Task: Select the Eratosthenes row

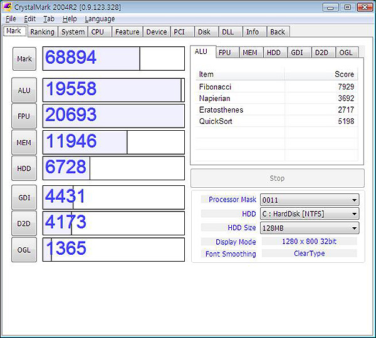Action: point(277,110)
